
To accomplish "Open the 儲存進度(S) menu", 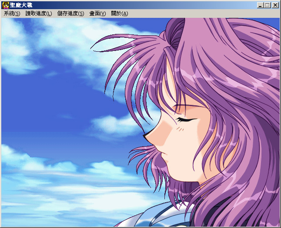I will point(70,13).
